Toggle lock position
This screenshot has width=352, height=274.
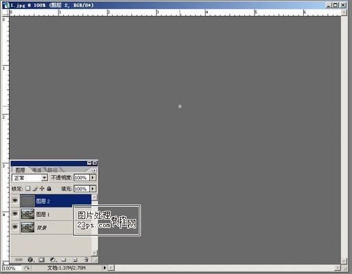(42, 188)
